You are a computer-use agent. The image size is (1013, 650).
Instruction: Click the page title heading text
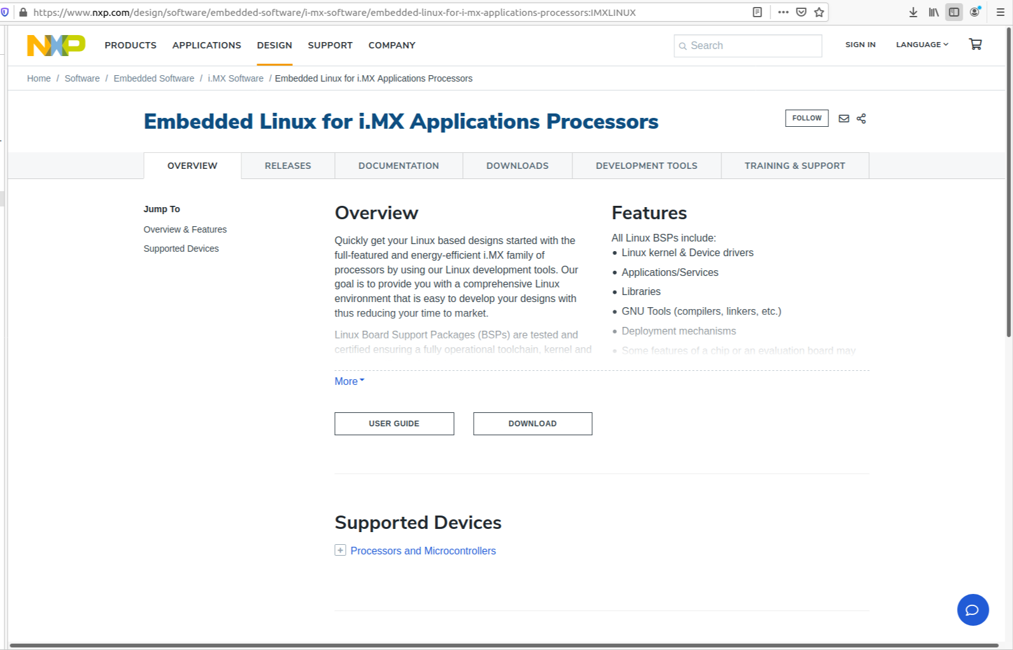pos(401,121)
